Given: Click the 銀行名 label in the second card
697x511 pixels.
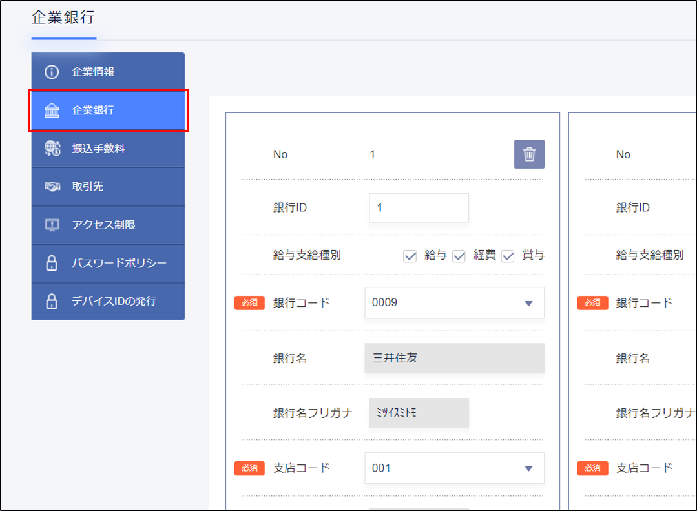Looking at the screenshot, I should [632, 358].
